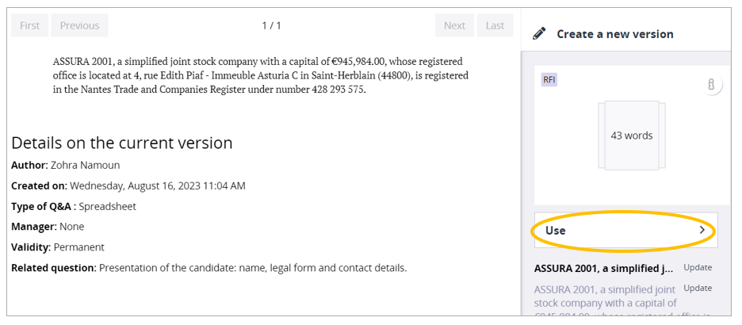This screenshot has width=742, height=325.
Task: Click the pencil icon beside Create a new version
Action: [x=540, y=34]
